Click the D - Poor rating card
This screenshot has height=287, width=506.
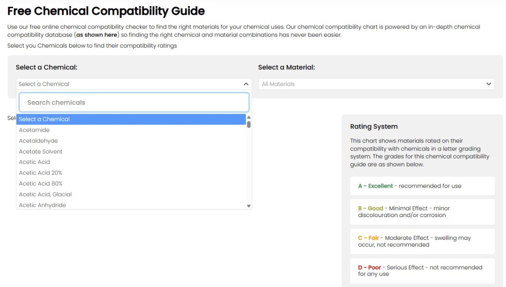(x=422, y=271)
